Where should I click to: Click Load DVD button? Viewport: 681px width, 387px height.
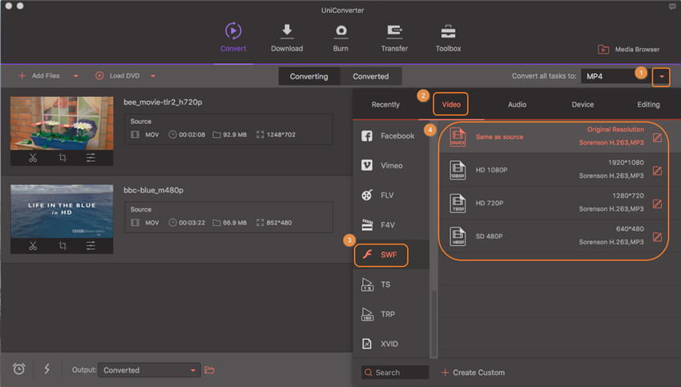tap(117, 75)
